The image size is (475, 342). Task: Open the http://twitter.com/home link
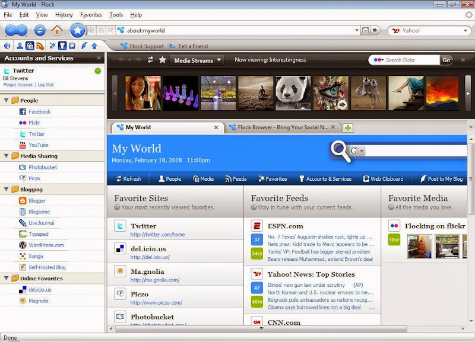pyautogui.click(x=157, y=234)
